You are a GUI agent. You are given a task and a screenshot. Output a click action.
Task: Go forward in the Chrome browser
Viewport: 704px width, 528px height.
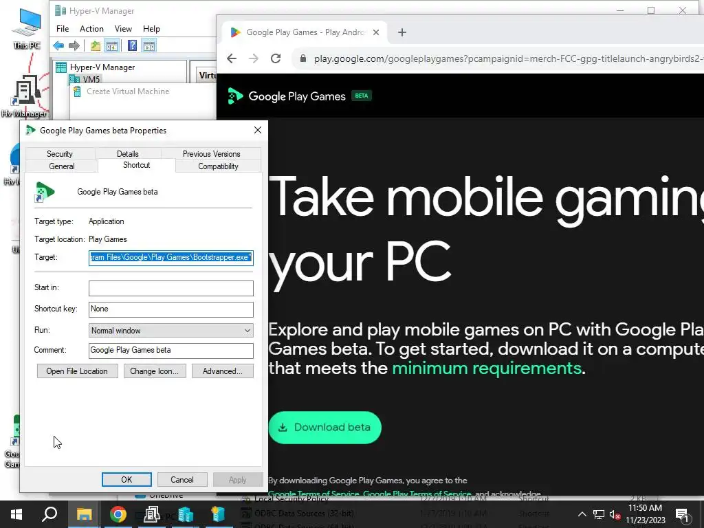click(x=254, y=58)
